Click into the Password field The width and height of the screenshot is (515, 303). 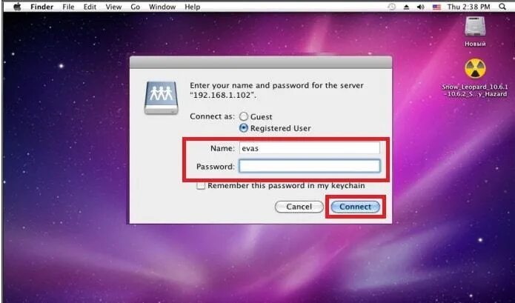point(310,166)
